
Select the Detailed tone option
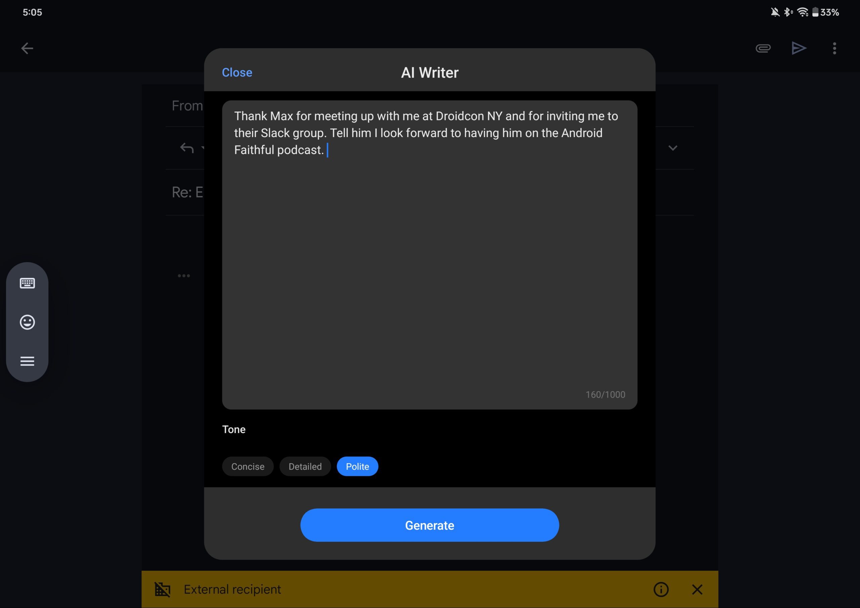pos(305,466)
